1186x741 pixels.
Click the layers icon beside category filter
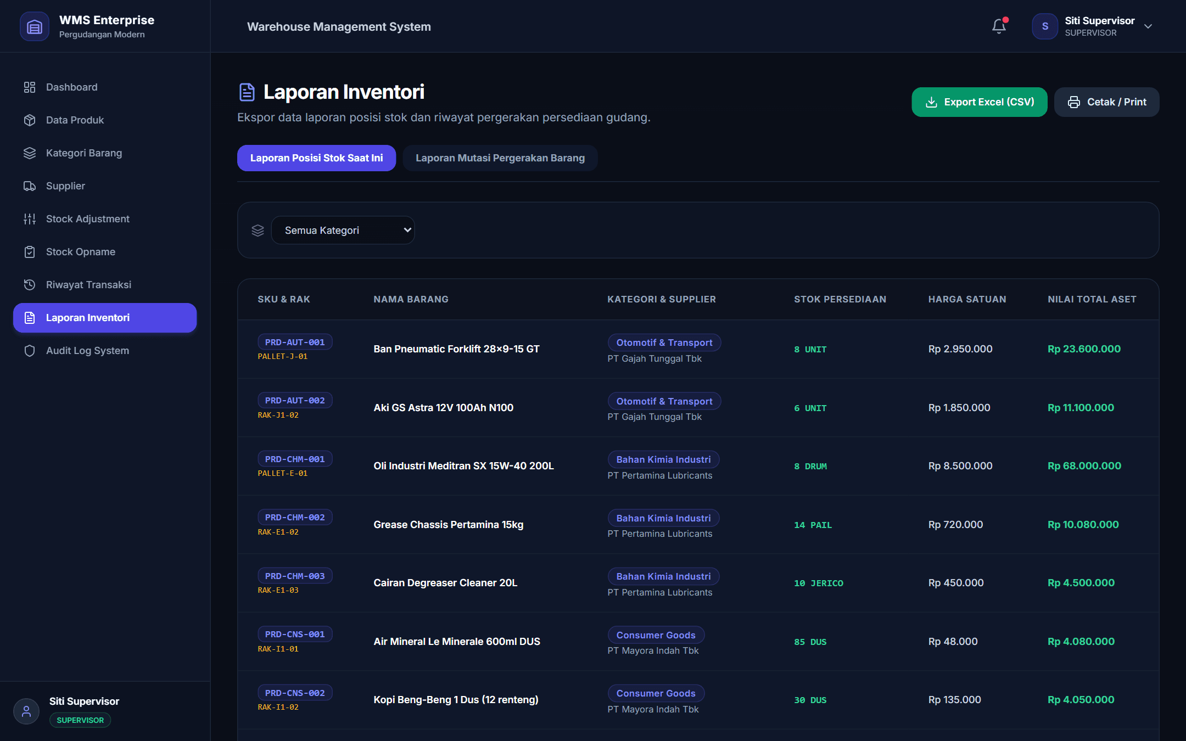pyautogui.click(x=258, y=231)
